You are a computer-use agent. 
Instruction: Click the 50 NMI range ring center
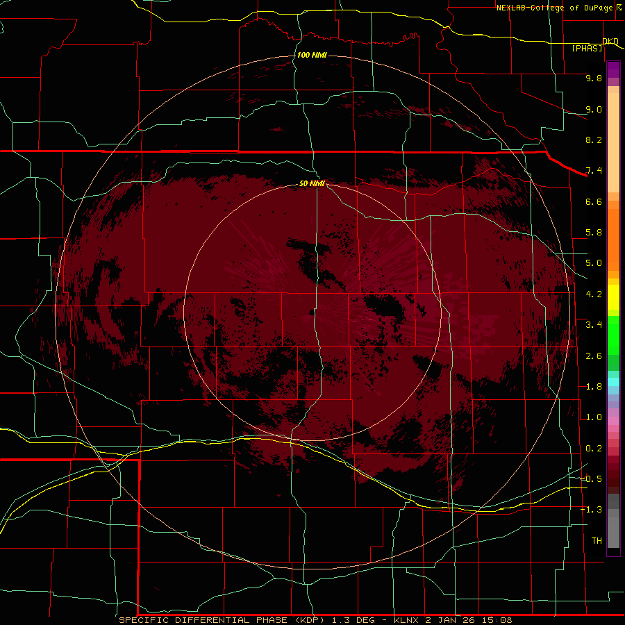(313, 312)
